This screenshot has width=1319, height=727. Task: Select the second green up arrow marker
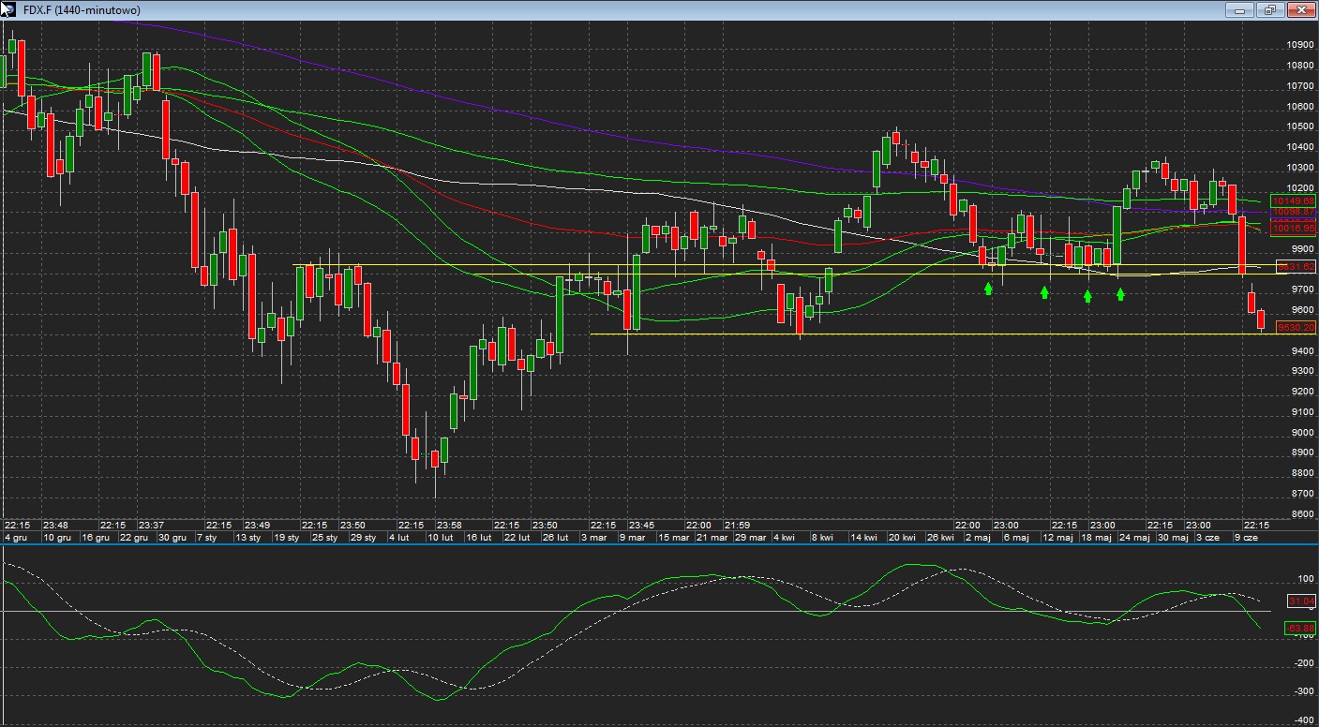tap(1044, 292)
